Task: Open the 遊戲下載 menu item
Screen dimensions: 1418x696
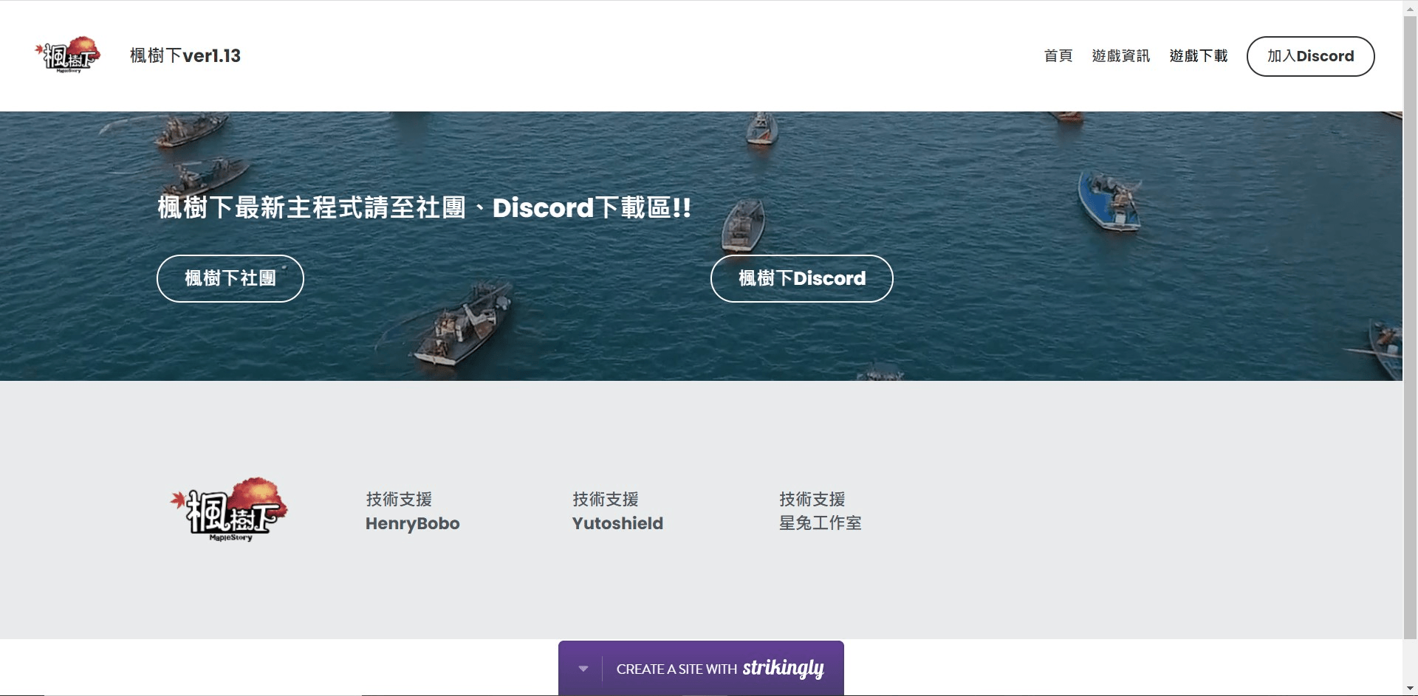Action: click(1198, 55)
